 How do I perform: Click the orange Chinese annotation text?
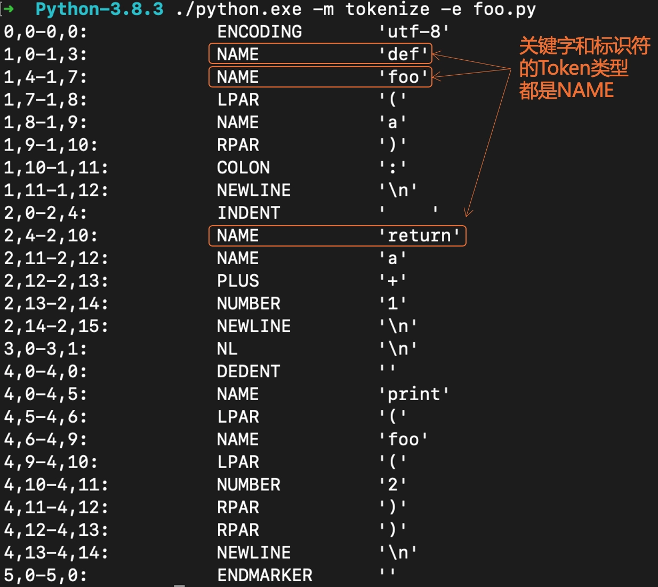tap(583, 68)
